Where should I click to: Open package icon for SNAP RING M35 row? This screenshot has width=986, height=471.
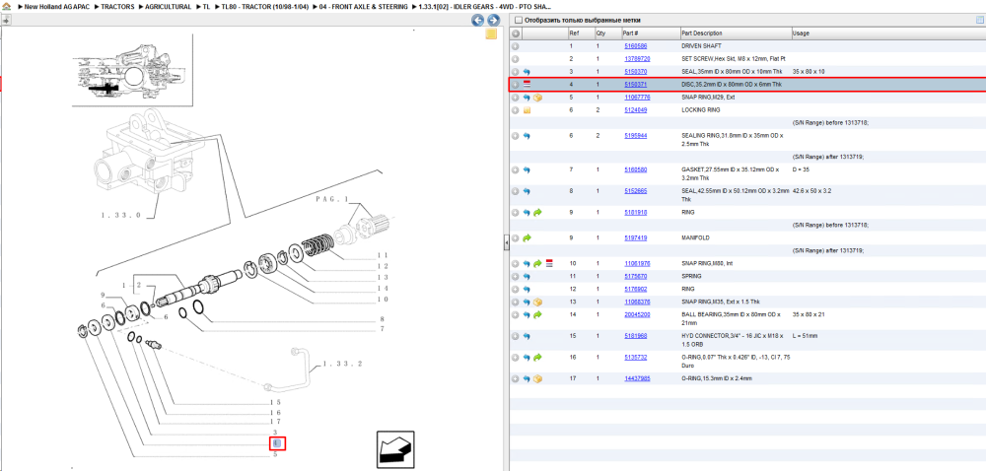[537, 303]
